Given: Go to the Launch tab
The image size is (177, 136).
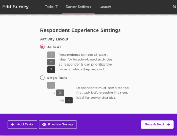Looking at the screenshot, I should (x=105, y=7).
